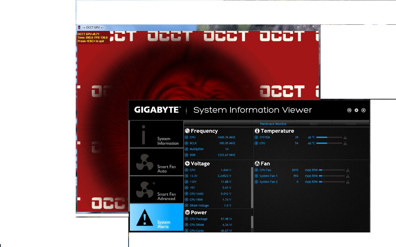Image resolution: width=396 pixels, height=247 pixels.
Task: Open the System Information tab
Action: (x=157, y=134)
